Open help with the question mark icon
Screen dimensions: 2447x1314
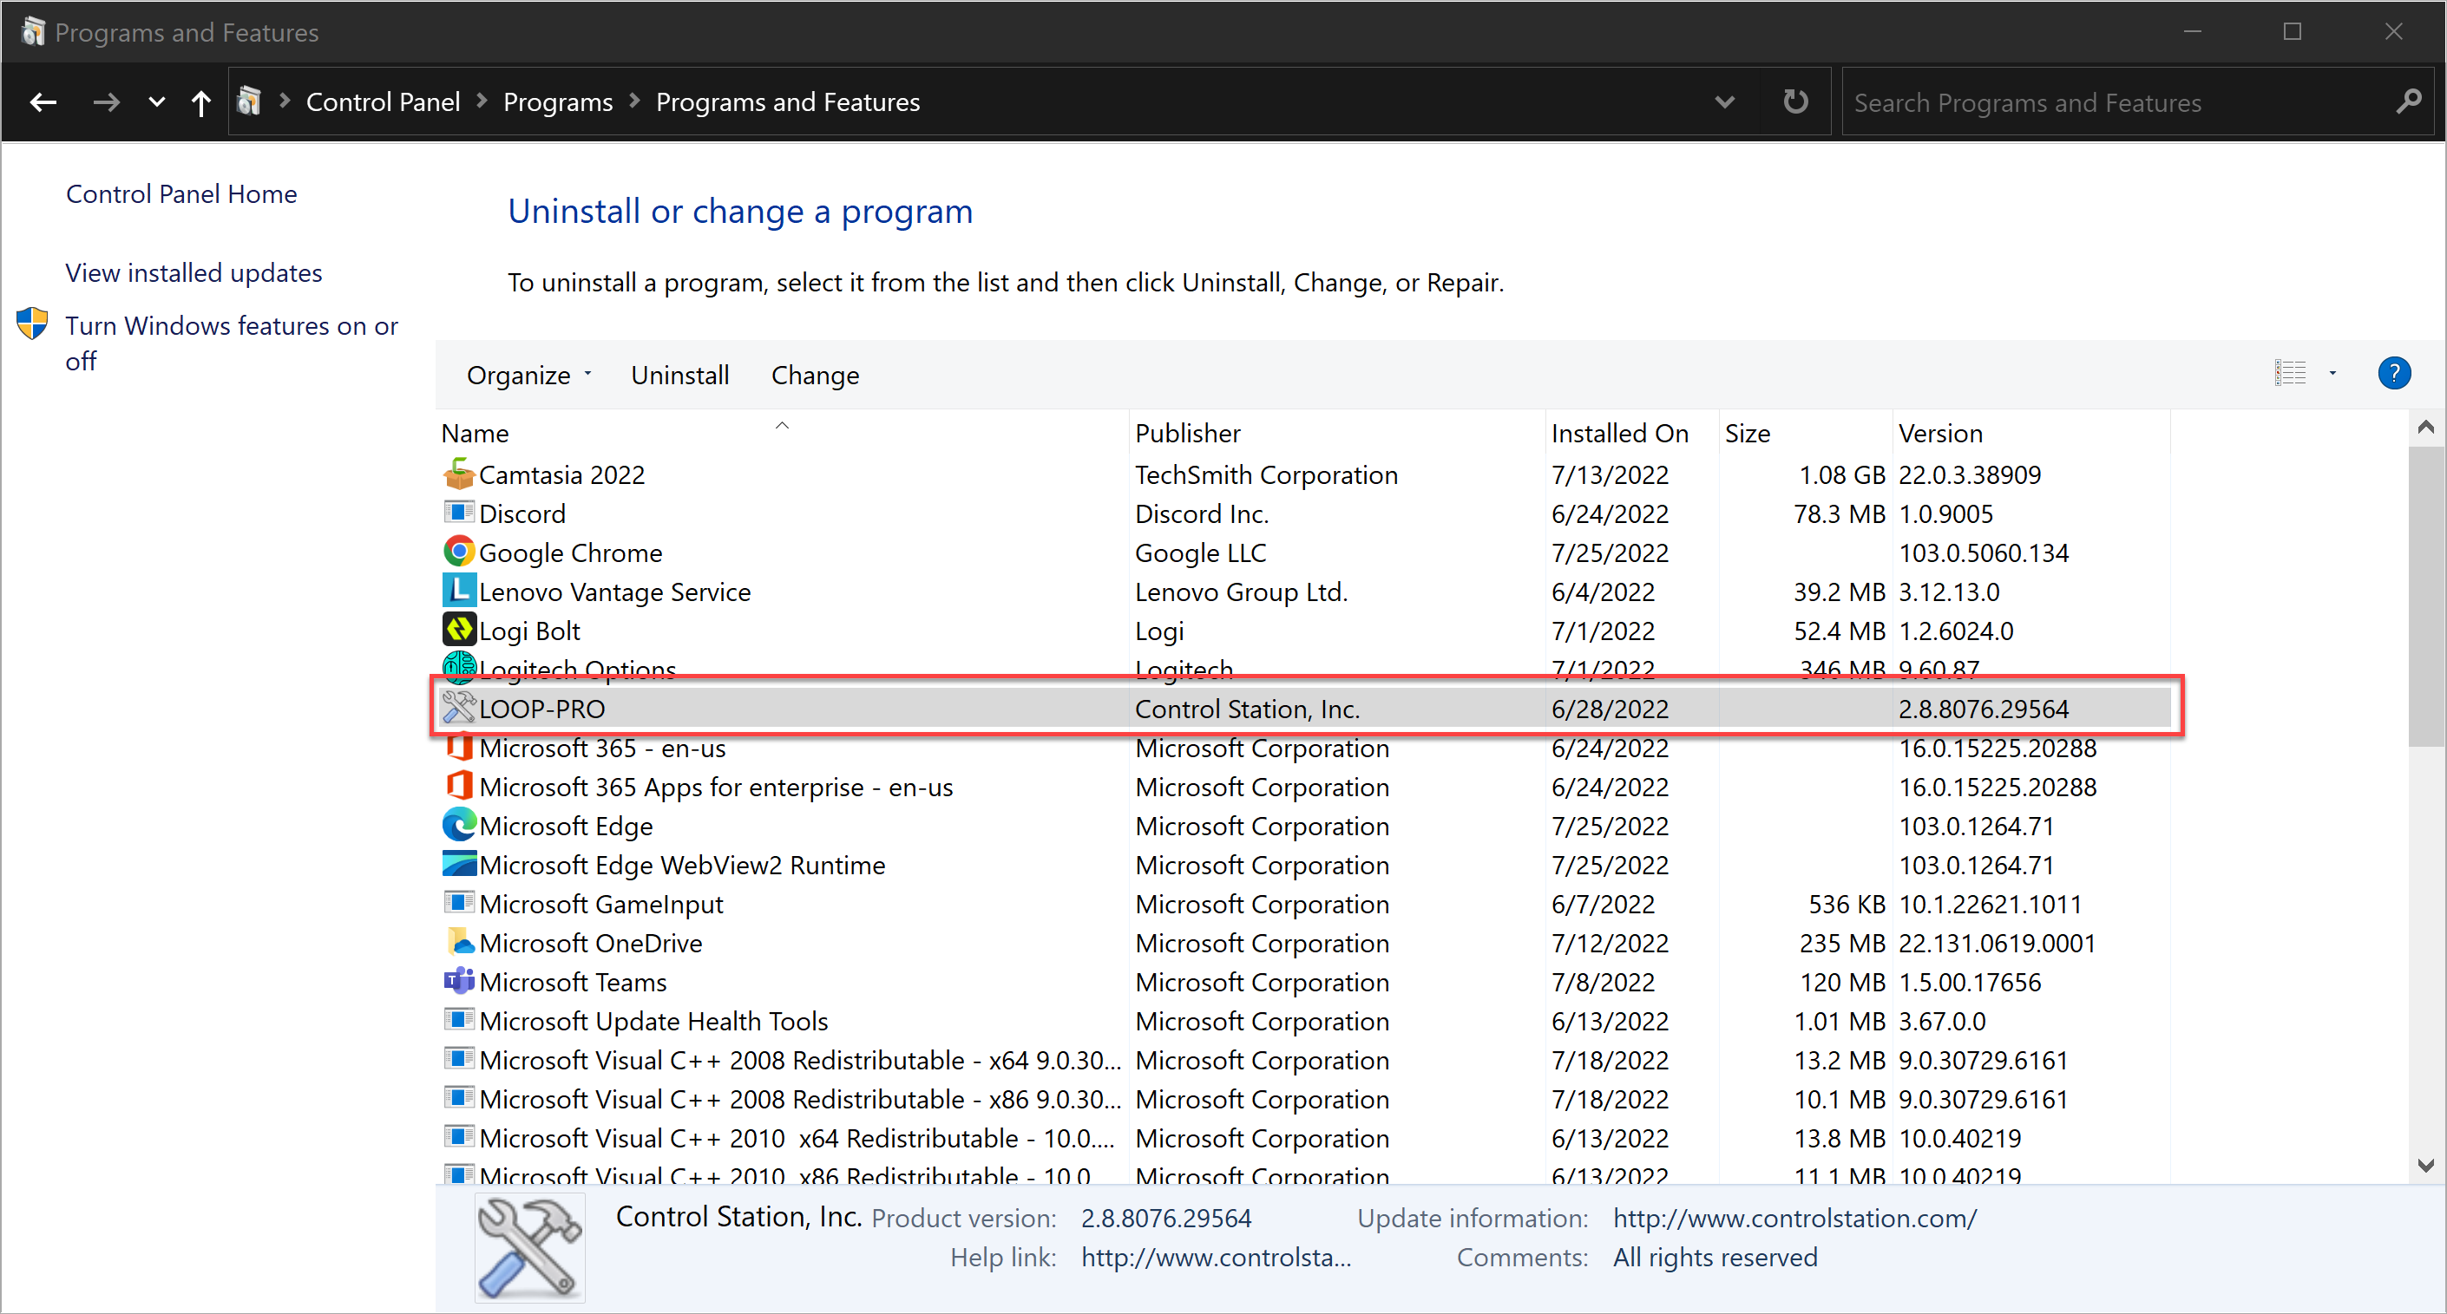click(x=2393, y=373)
